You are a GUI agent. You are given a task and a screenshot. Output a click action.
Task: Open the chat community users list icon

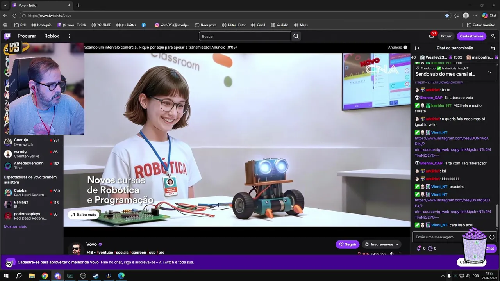coord(493,48)
